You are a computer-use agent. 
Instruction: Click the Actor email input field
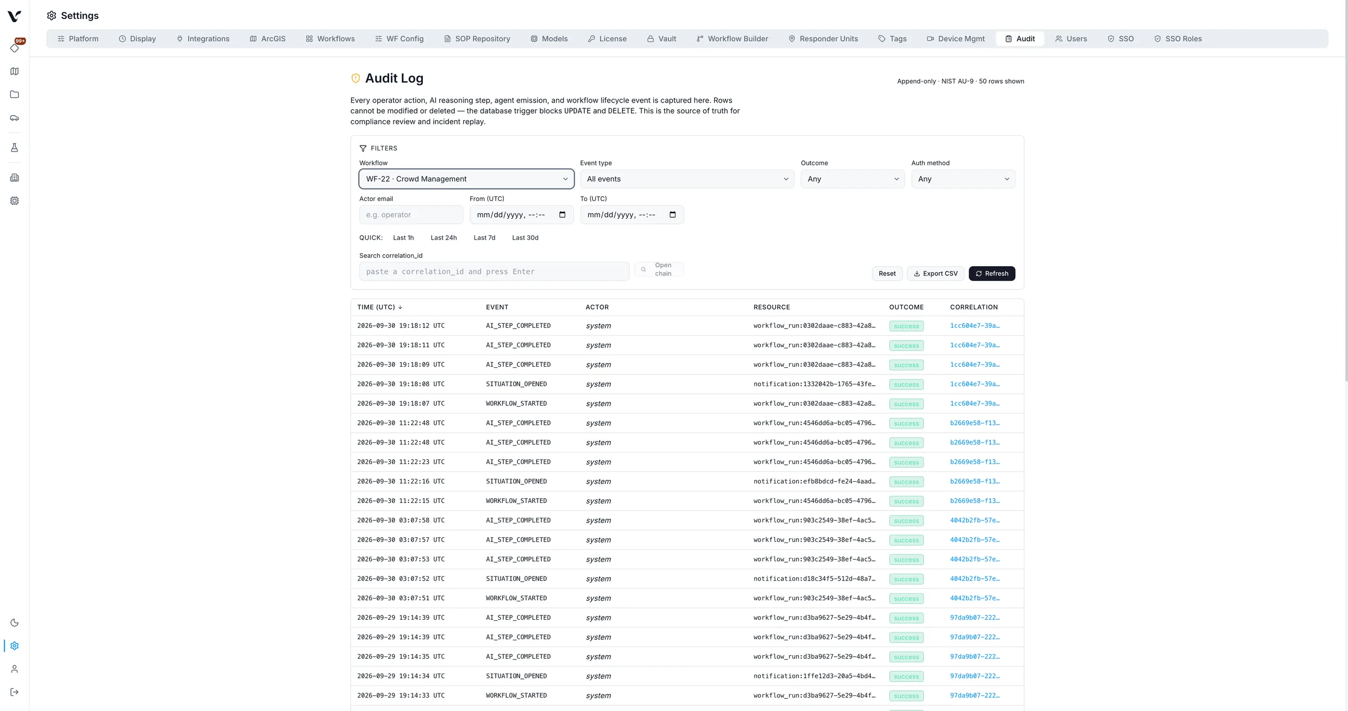click(411, 215)
